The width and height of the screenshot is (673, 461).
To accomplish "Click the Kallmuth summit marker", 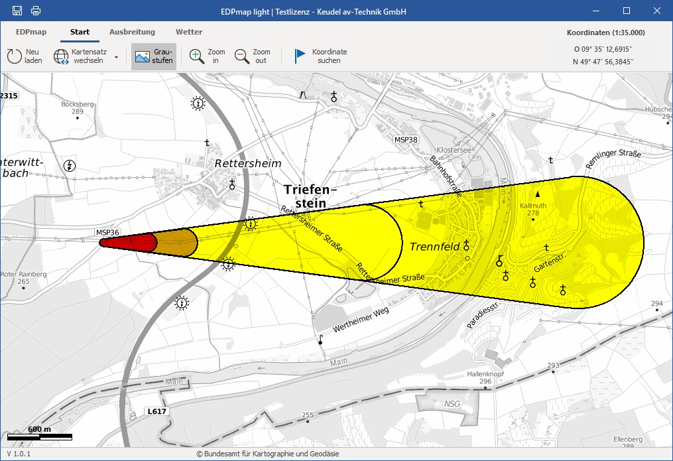I will point(538,194).
